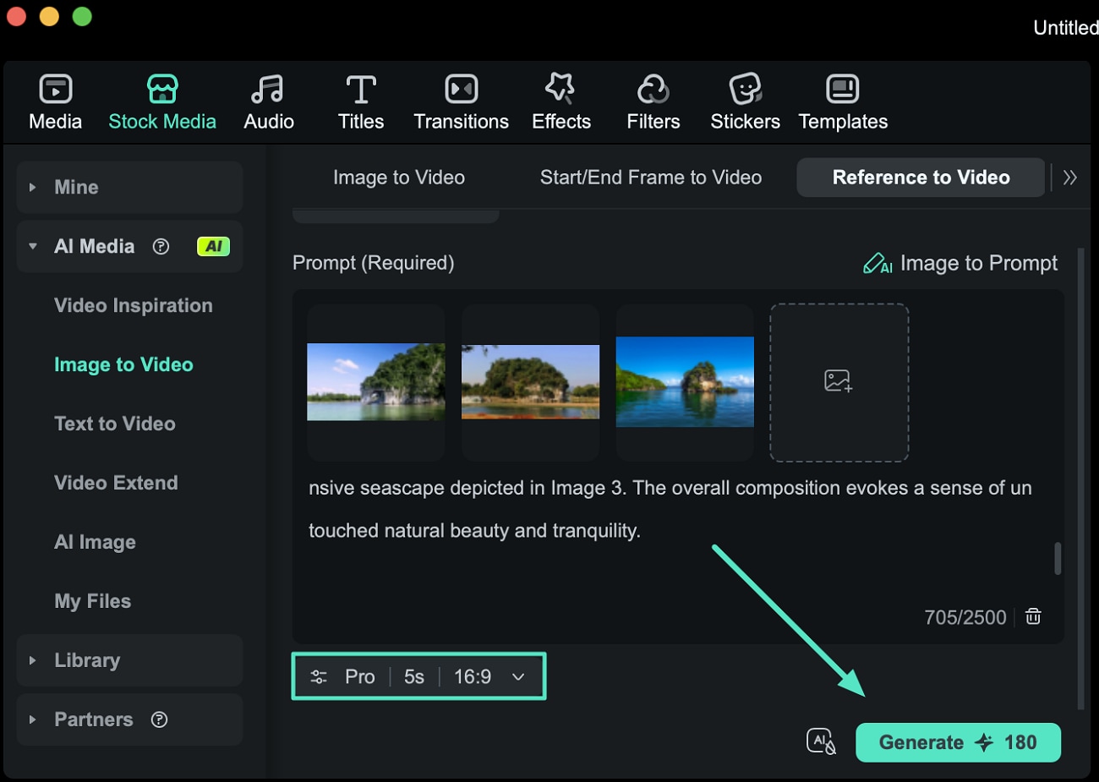The image size is (1099, 782).
Task: Click the Image to Prompt link
Action: [x=960, y=264]
